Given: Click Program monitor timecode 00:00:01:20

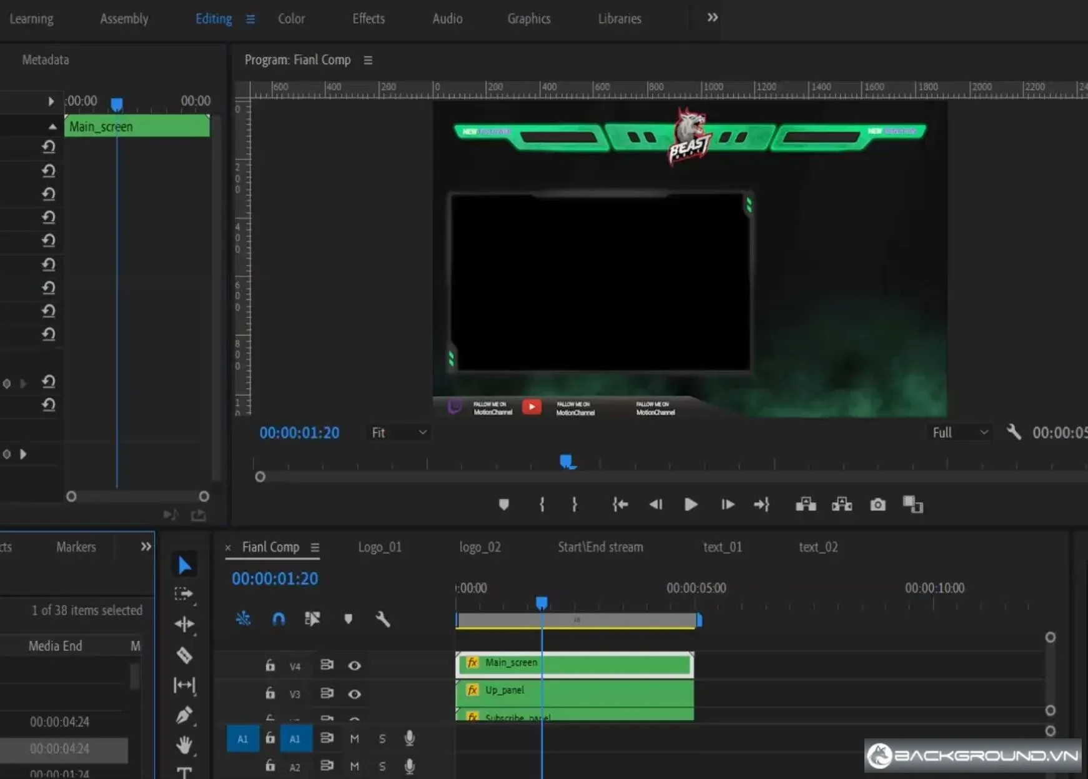Looking at the screenshot, I should point(299,433).
